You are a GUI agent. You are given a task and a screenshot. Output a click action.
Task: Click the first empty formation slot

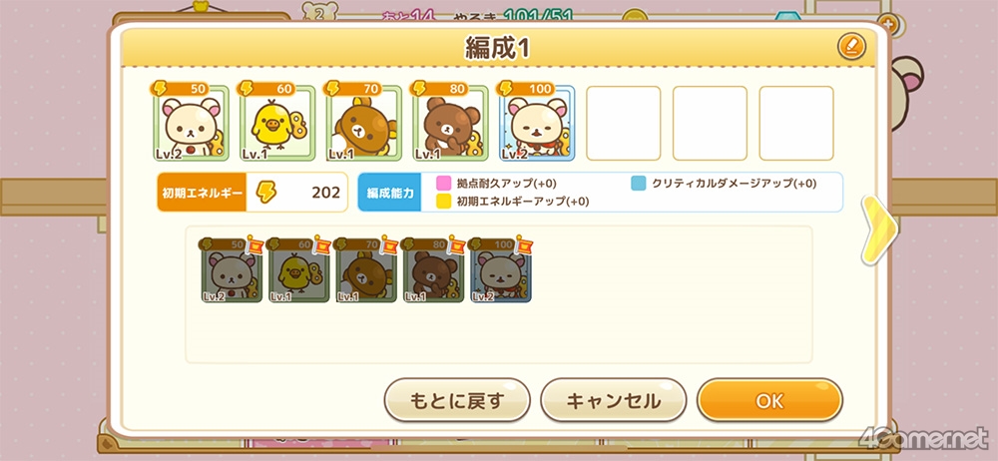tap(623, 123)
